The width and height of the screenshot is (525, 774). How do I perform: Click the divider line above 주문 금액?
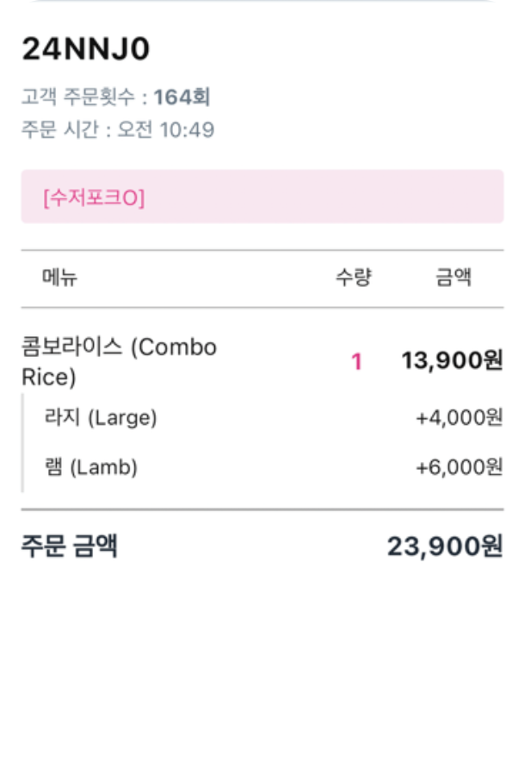coord(262,509)
